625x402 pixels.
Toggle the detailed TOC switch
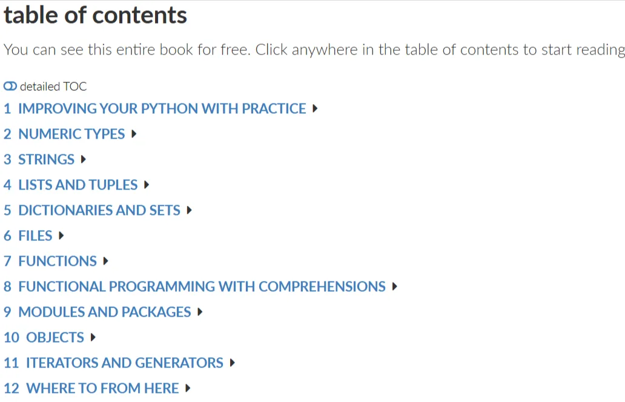click(x=10, y=86)
